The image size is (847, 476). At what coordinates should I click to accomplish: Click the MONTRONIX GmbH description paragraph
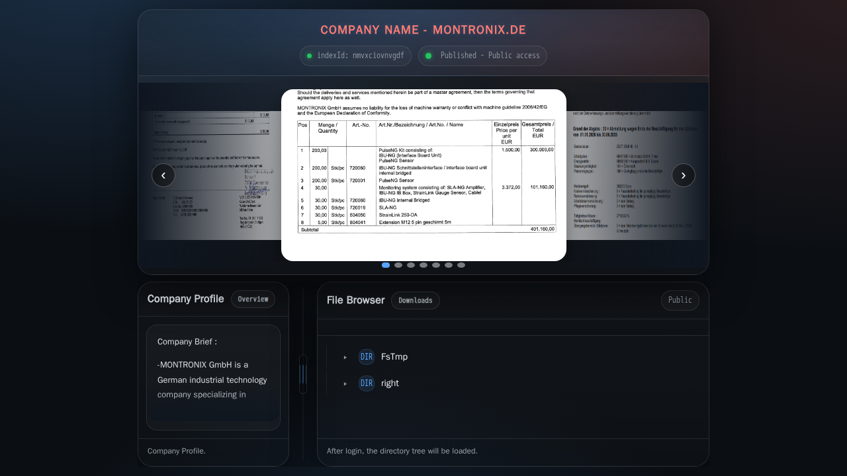pos(212,380)
